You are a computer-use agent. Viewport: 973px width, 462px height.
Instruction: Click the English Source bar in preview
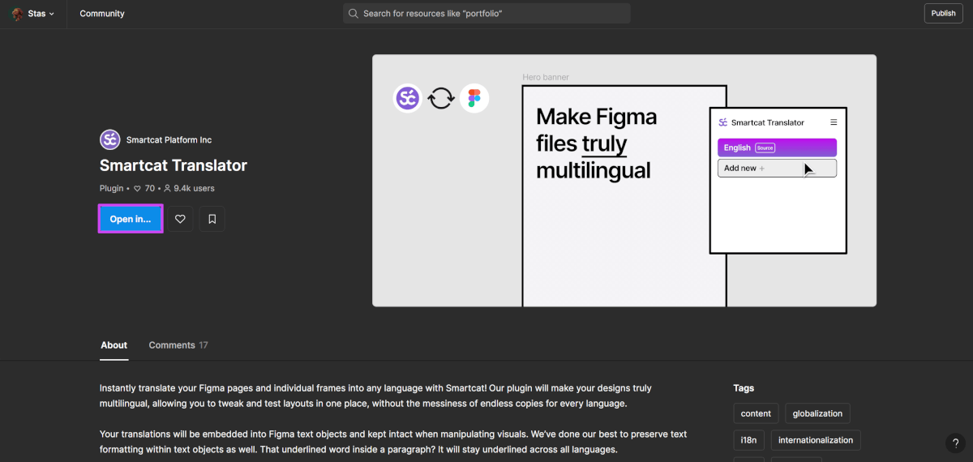coord(777,148)
